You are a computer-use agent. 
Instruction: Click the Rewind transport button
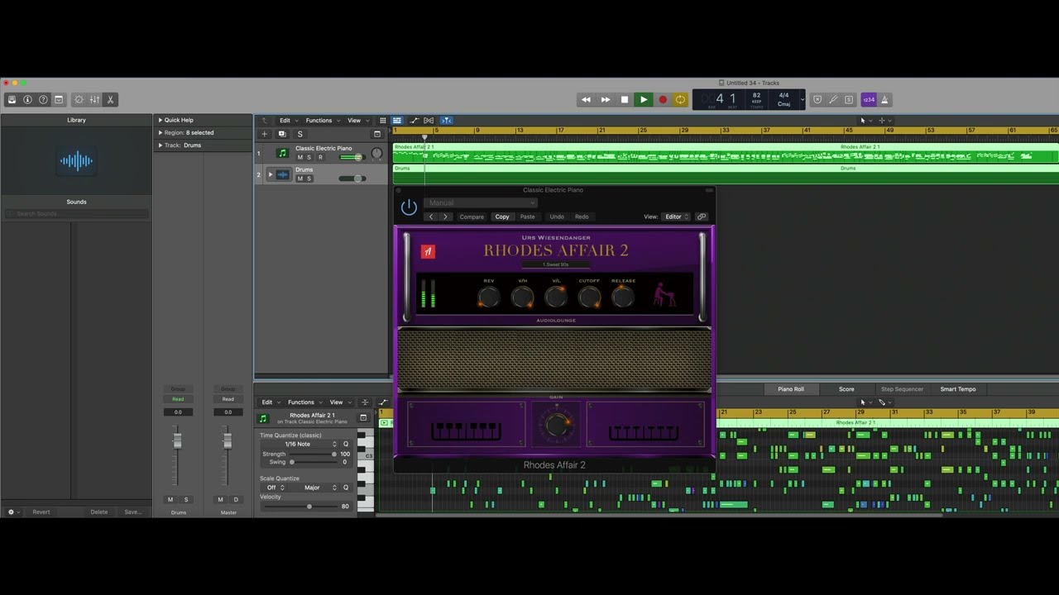[586, 100]
